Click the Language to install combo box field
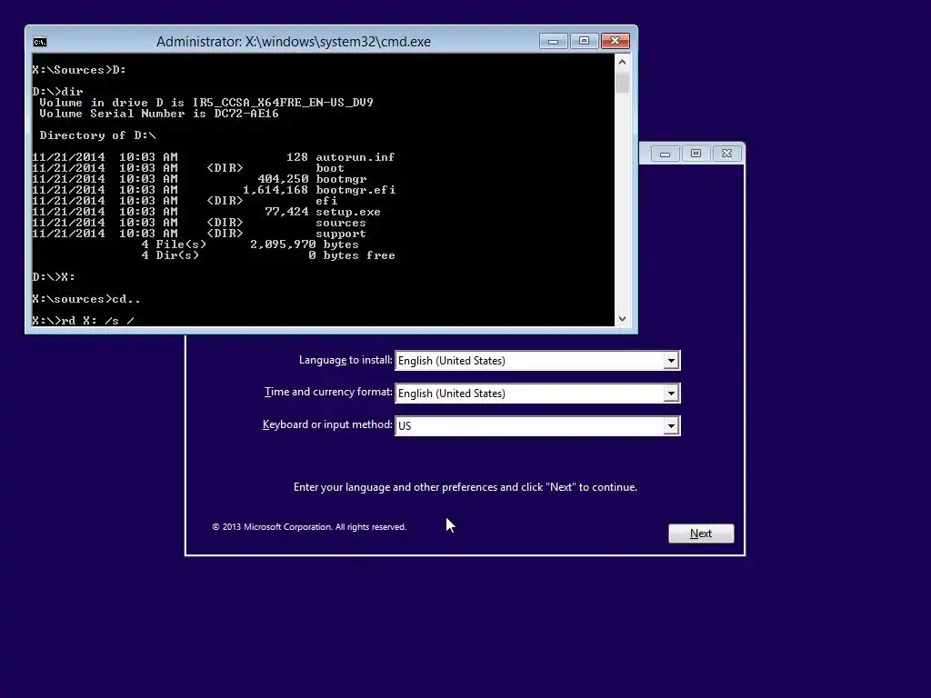The height and width of the screenshot is (698, 931). (x=537, y=360)
